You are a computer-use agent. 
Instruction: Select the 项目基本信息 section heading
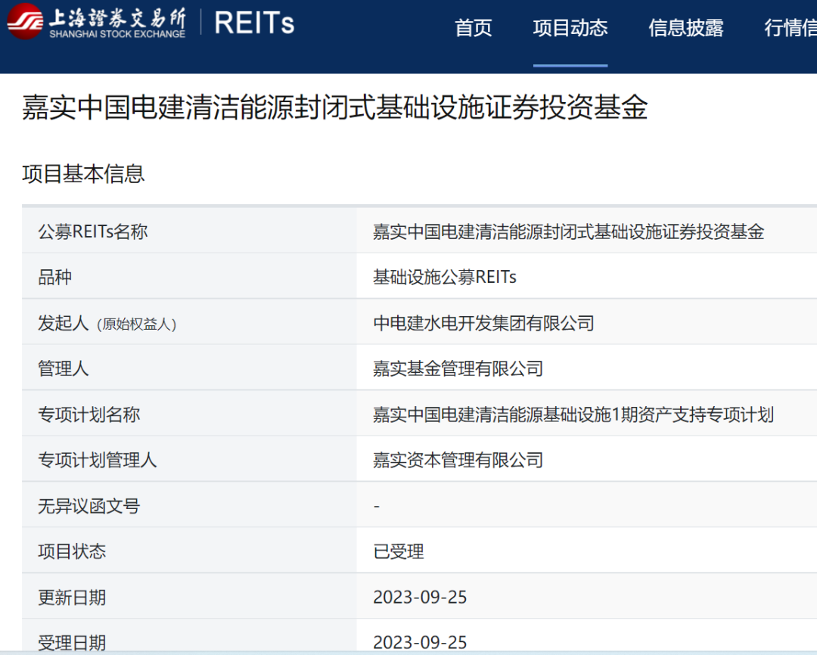[83, 174]
